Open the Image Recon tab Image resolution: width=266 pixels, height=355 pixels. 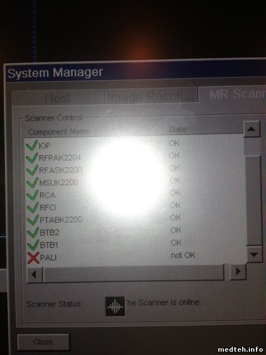point(151,96)
